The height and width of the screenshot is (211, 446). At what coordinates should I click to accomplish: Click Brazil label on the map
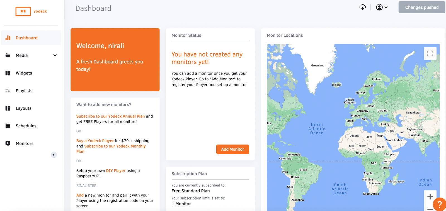(x=303, y=170)
